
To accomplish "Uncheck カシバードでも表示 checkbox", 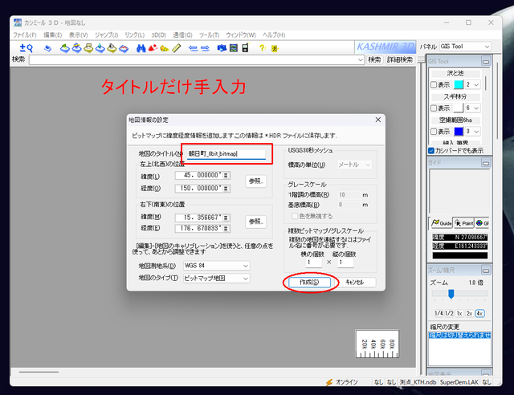I will pyautogui.click(x=431, y=150).
